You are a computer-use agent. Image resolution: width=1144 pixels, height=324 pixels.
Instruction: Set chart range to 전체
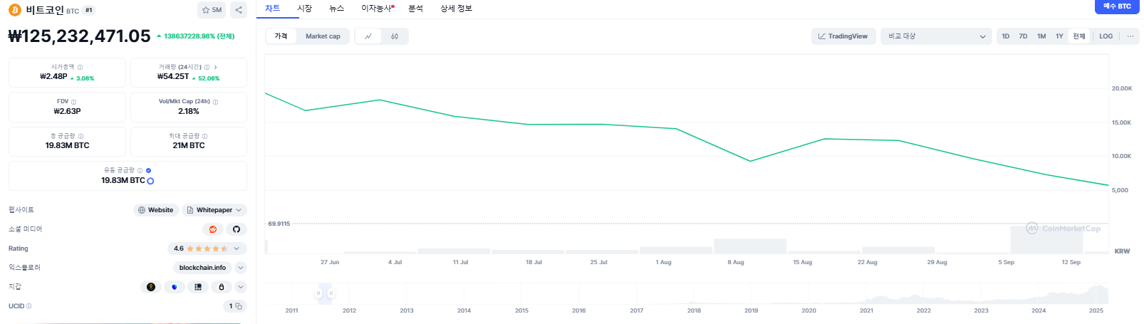pyautogui.click(x=1079, y=36)
